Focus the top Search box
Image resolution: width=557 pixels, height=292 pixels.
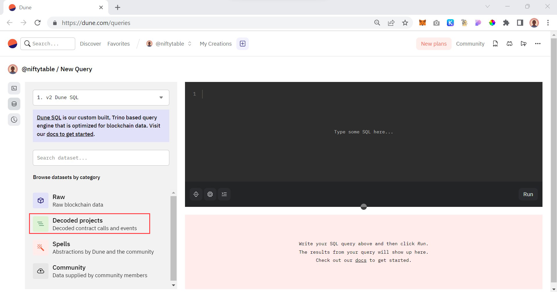click(48, 44)
